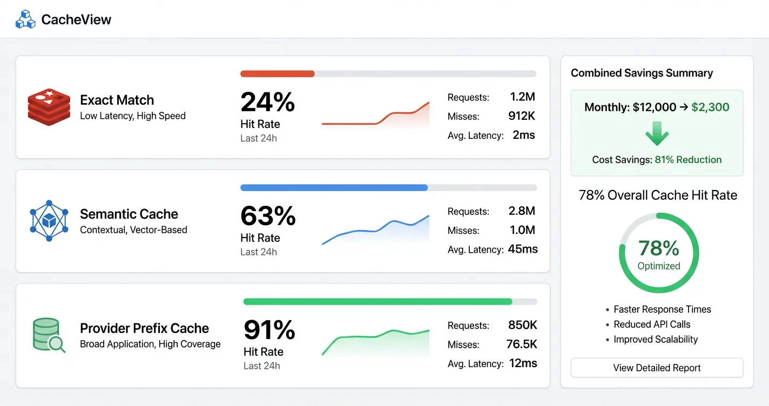Click the Combined Savings Summary header
The image size is (769, 406).
pyautogui.click(x=642, y=72)
